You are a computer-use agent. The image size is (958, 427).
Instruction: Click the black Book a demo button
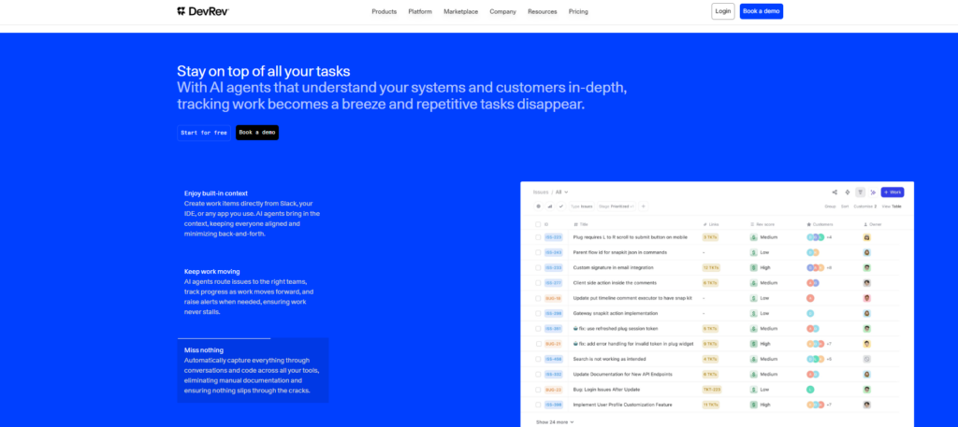coord(257,133)
